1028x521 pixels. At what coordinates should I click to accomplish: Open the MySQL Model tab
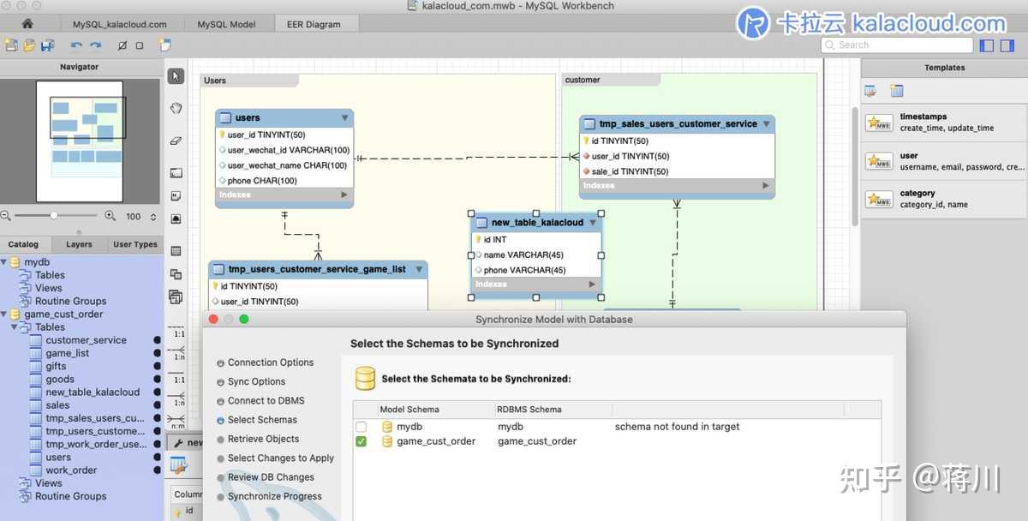coord(226,24)
